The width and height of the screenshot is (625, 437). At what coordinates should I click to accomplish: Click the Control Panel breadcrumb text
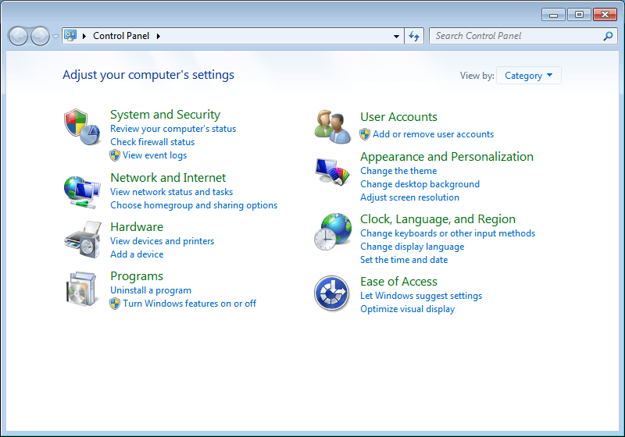tap(121, 36)
